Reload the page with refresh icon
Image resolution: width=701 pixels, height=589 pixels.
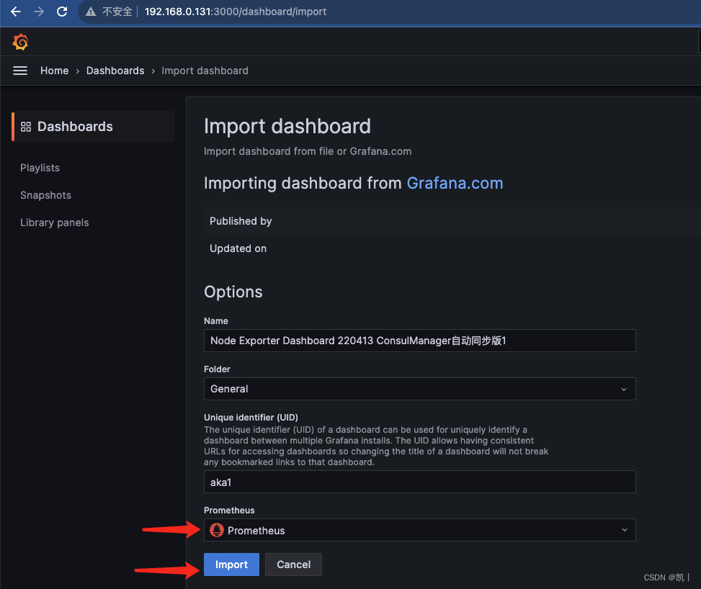(x=62, y=12)
